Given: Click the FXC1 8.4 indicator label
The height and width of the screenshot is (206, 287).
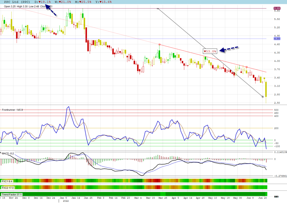Looking at the screenshot, I should click(x=7, y=181).
